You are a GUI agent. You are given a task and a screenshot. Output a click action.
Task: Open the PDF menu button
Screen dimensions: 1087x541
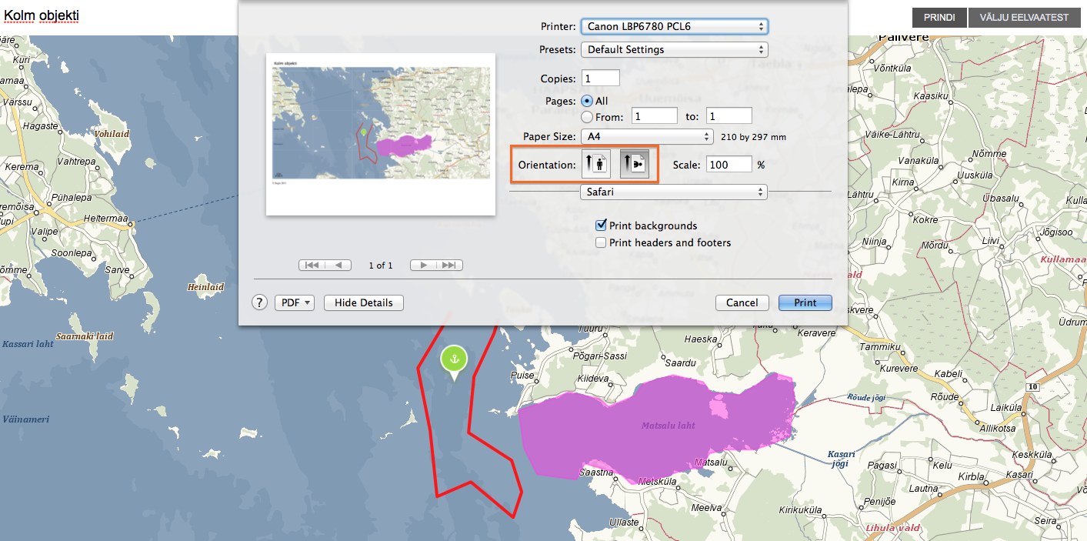[295, 302]
